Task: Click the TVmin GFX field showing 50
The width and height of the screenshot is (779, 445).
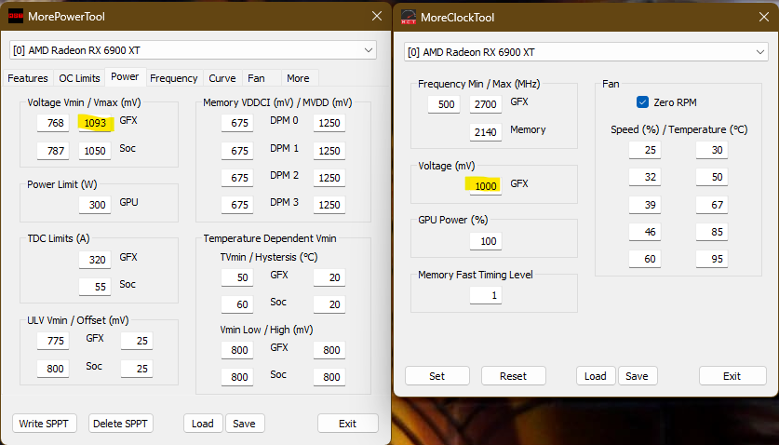Action: [237, 277]
